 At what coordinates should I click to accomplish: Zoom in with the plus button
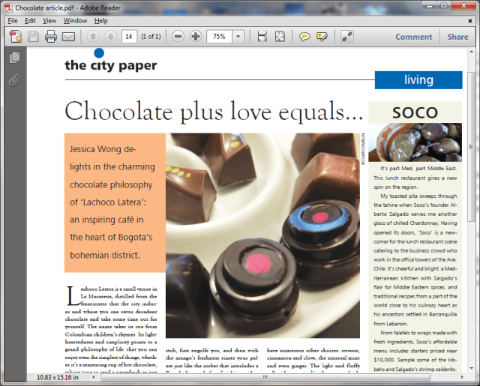coord(196,37)
